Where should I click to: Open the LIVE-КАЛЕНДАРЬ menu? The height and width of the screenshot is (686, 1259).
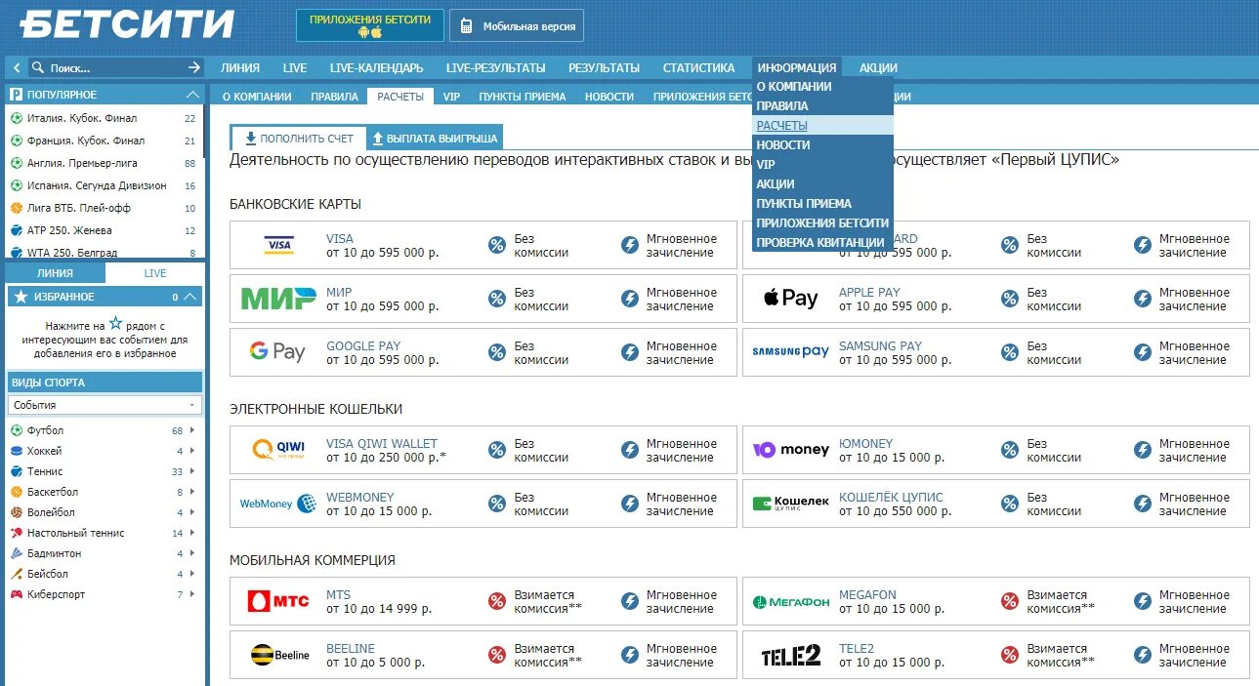(x=376, y=68)
